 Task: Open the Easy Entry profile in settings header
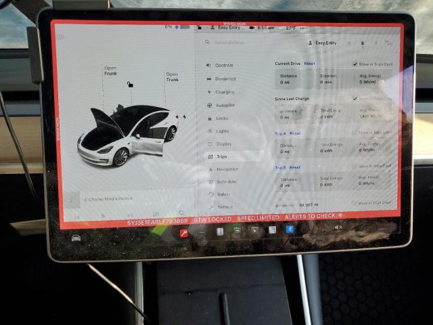[323, 43]
